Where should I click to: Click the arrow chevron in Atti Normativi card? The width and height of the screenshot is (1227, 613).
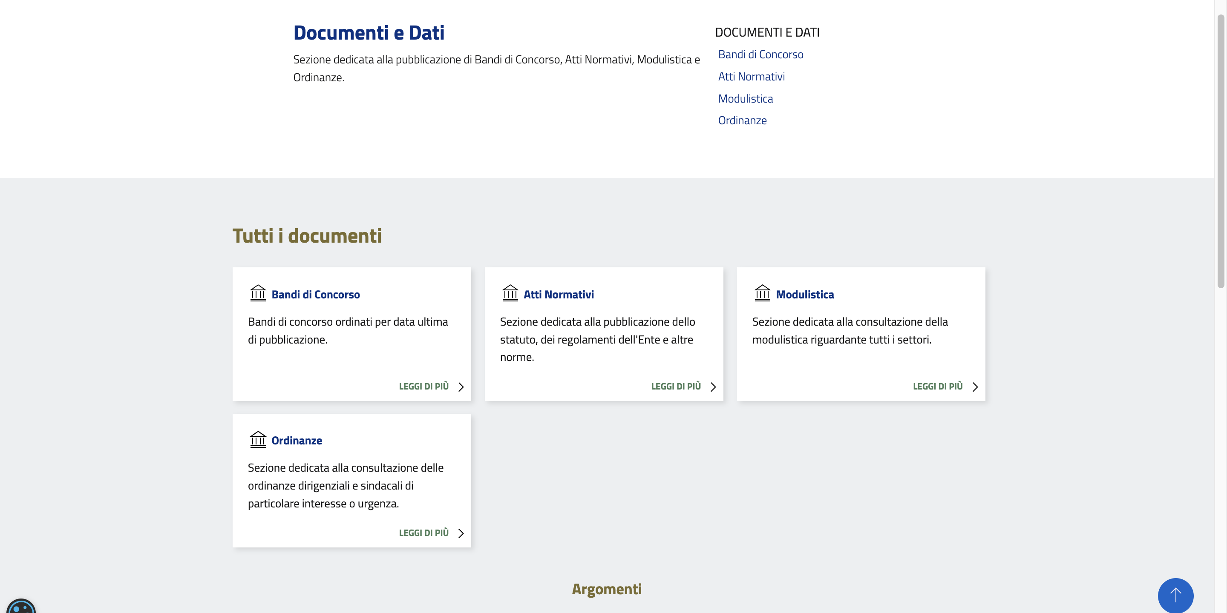pyautogui.click(x=713, y=387)
